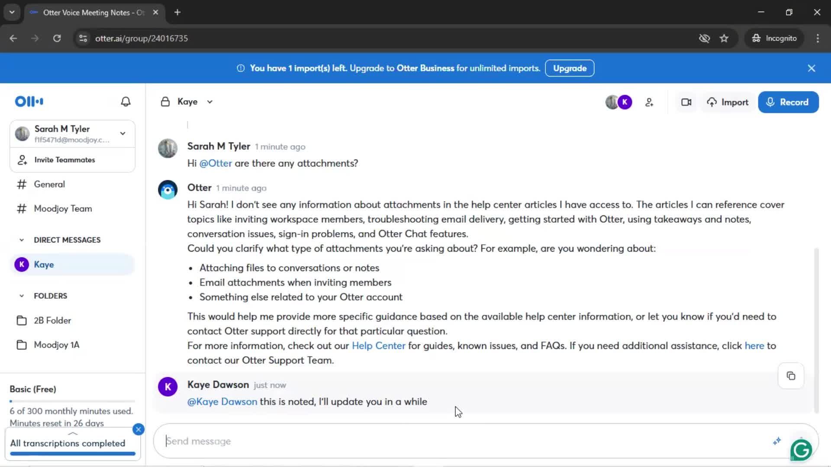Click the lock icon beside Kaye

[165, 102]
